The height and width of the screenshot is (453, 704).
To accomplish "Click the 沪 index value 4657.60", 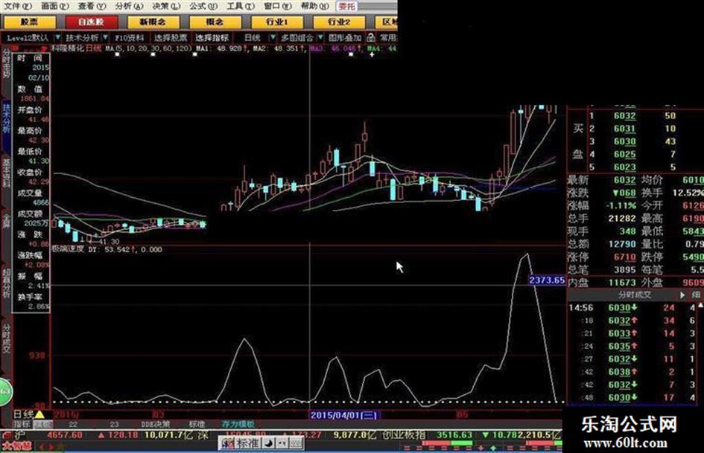I will pyautogui.click(x=65, y=435).
